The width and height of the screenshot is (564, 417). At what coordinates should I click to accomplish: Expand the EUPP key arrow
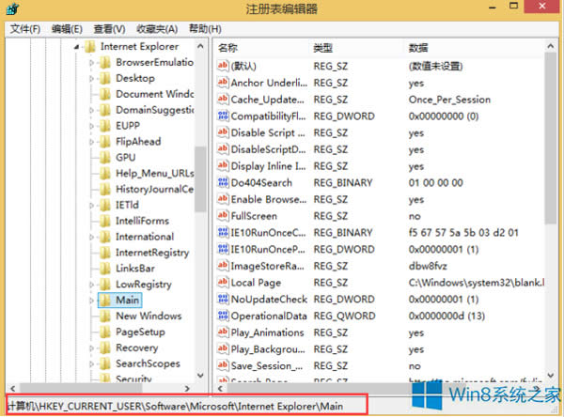pyautogui.click(x=91, y=126)
